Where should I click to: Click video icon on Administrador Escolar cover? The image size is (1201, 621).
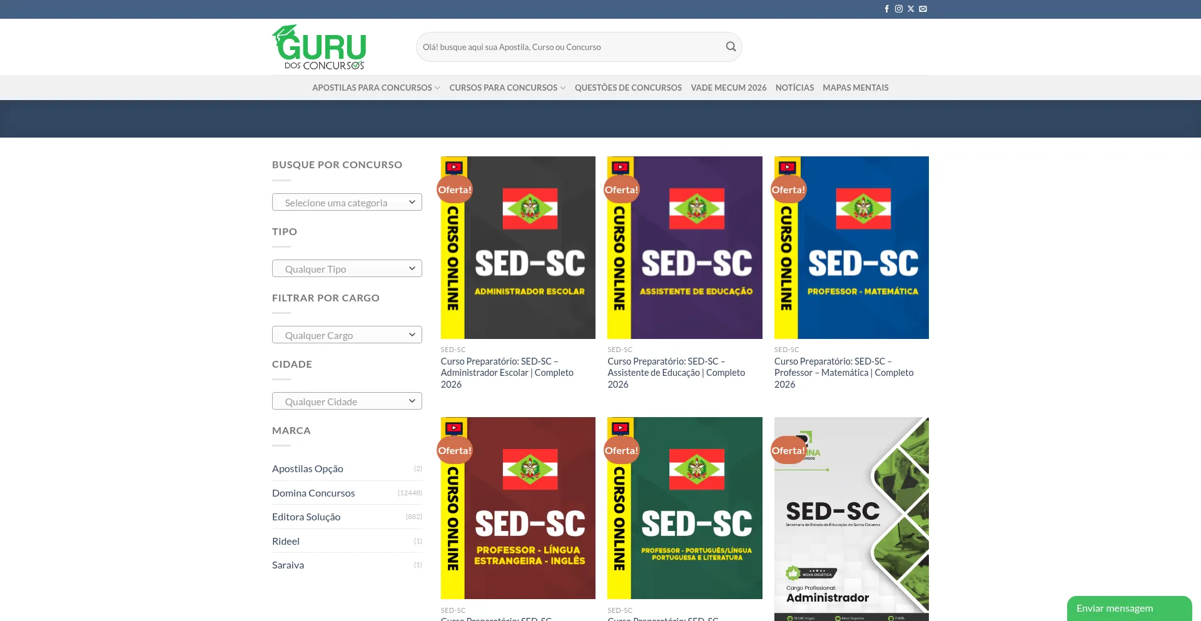[454, 167]
